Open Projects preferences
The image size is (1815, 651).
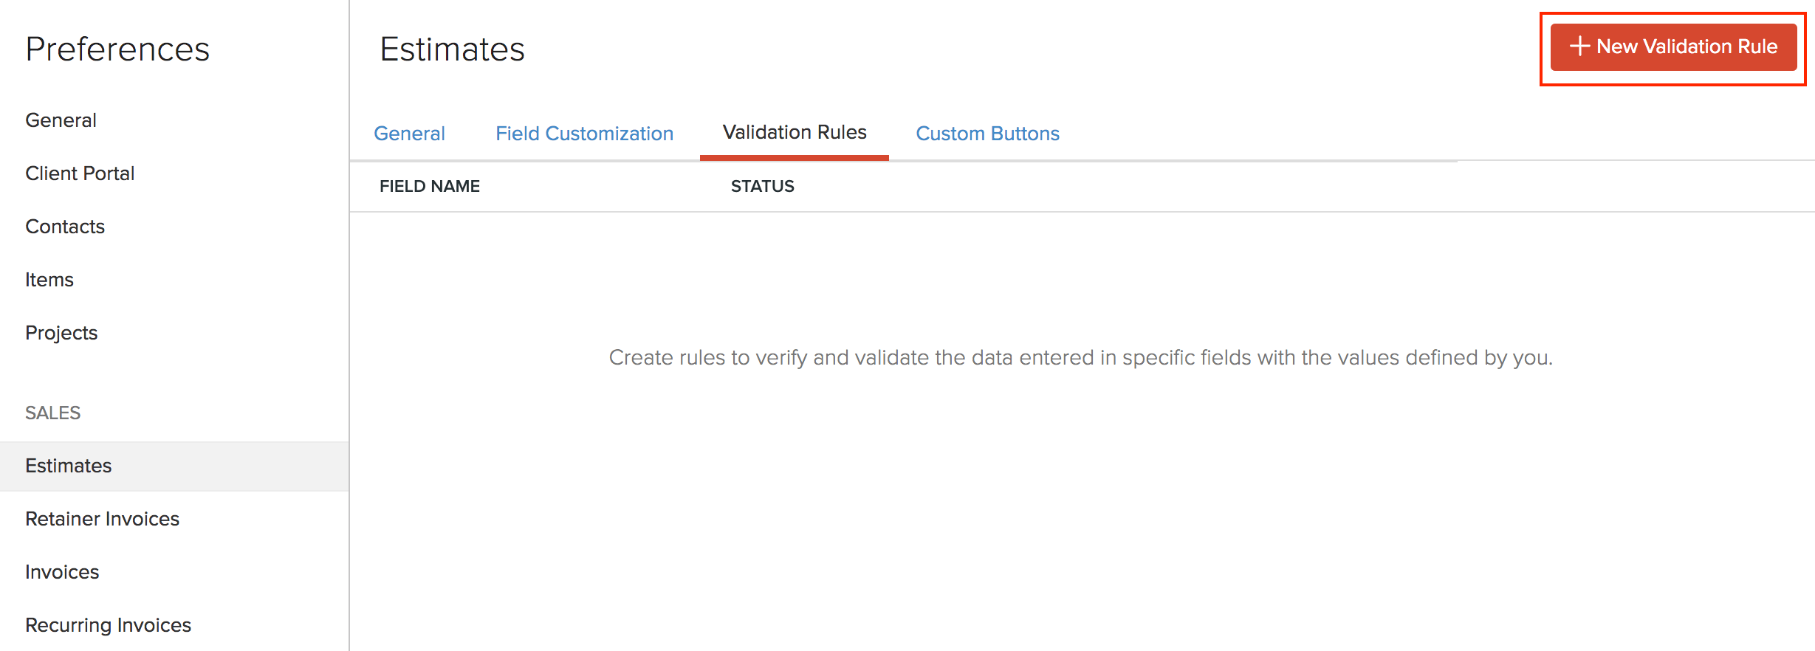[61, 332]
